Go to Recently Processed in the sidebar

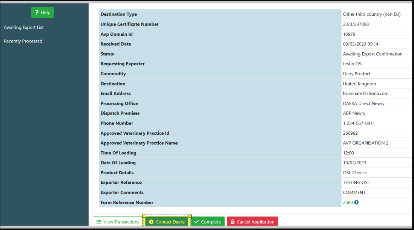23,41
